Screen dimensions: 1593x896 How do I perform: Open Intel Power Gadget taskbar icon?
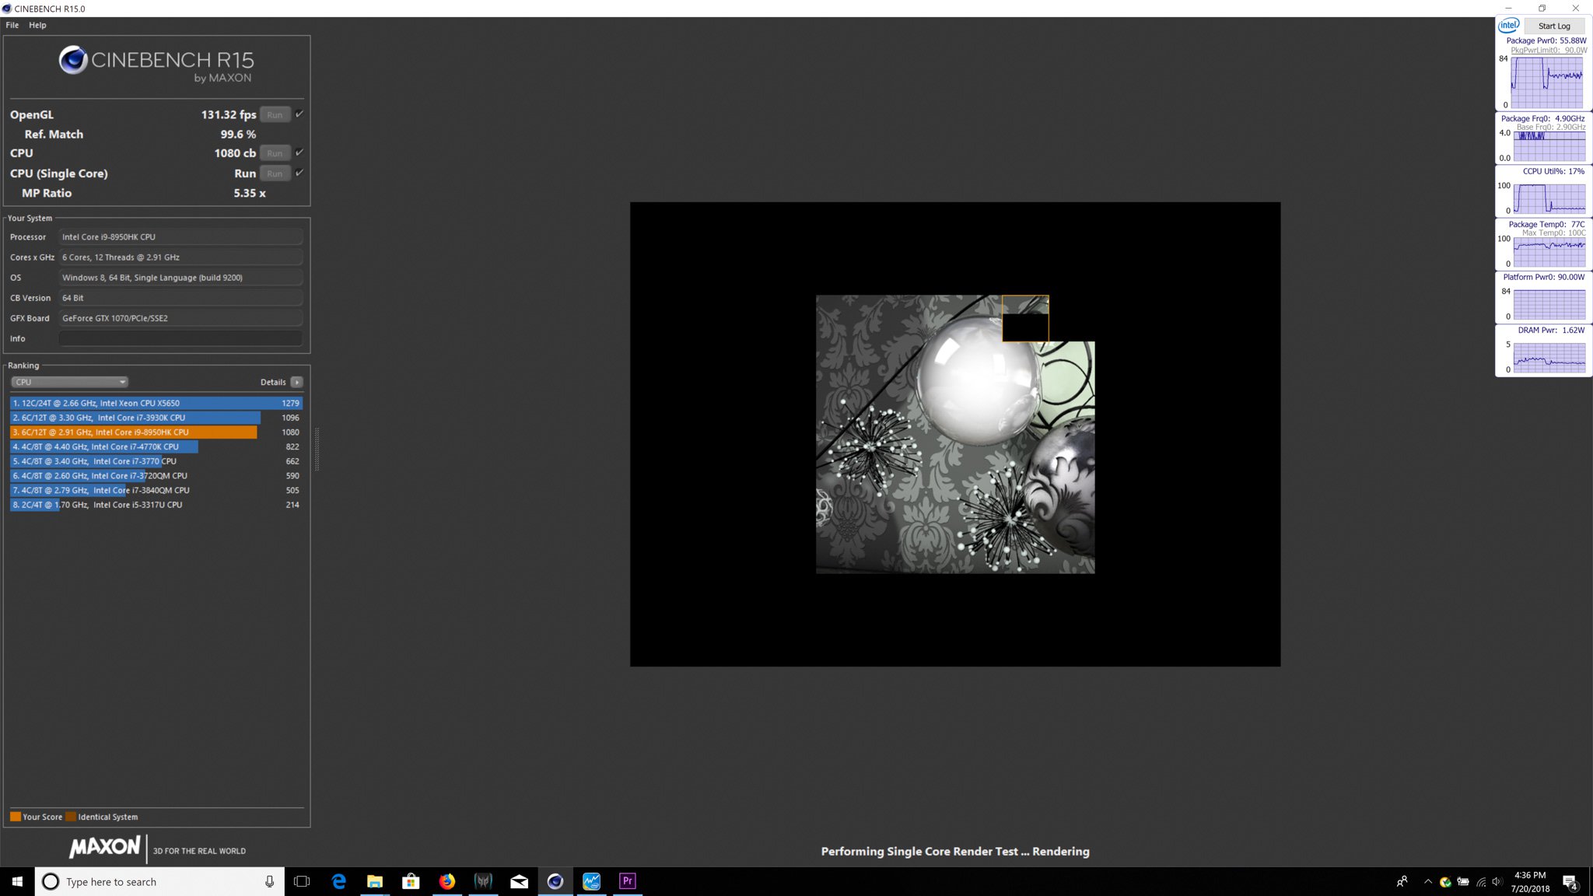click(592, 881)
